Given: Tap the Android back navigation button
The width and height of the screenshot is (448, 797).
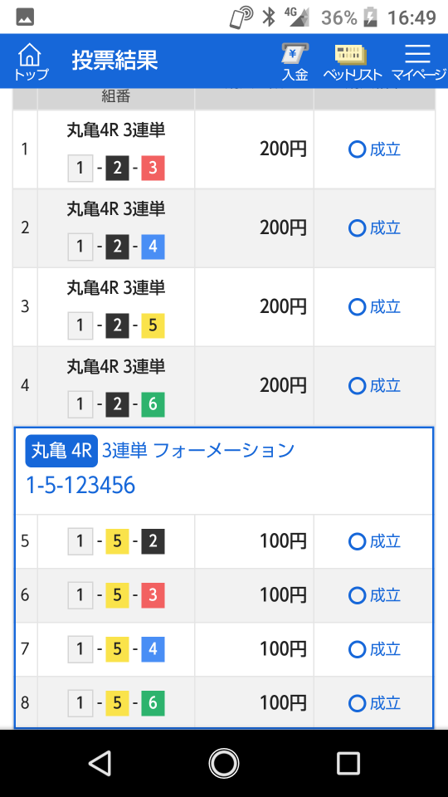Looking at the screenshot, I should (x=100, y=763).
